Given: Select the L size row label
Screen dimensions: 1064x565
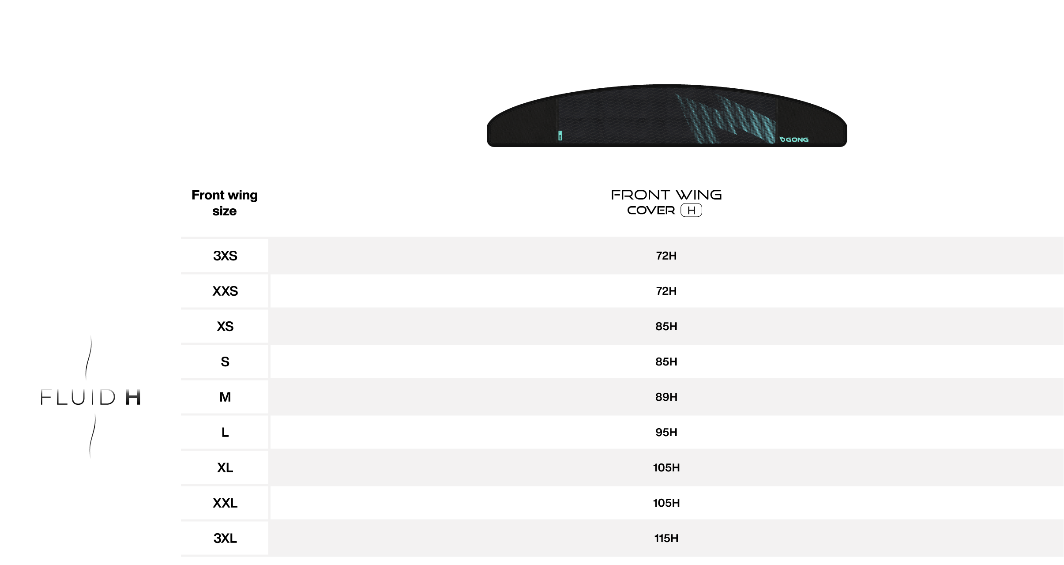Looking at the screenshot, I should point(225,432).
